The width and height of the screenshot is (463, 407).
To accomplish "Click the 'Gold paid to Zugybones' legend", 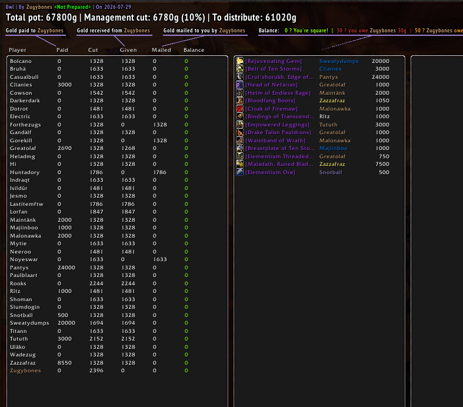I will click(x=35, y=31).
